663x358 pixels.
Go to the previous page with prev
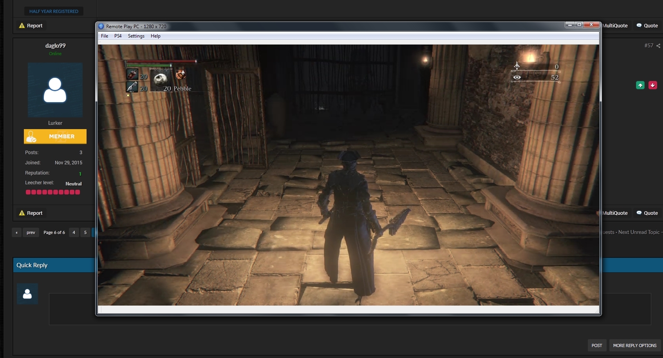31,232
